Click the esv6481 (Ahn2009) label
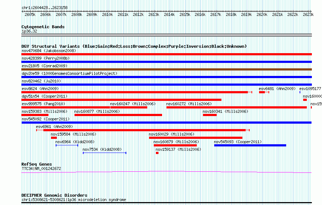 [277, 89]
